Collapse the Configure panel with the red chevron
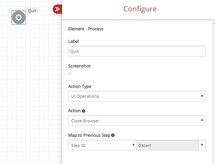The height and width of the screenshot is (164, 215). (x=57, y=9)
